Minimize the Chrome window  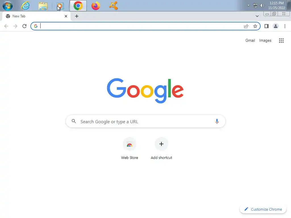click(x=267, y=14)
